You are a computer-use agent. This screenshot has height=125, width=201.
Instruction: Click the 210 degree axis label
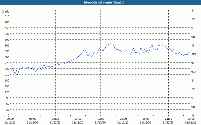7,75
